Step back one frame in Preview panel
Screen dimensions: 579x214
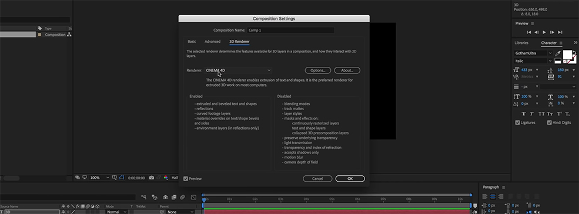coord(537,32)
